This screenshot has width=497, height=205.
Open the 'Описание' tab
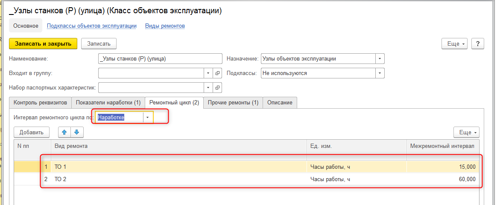(280, 102)
